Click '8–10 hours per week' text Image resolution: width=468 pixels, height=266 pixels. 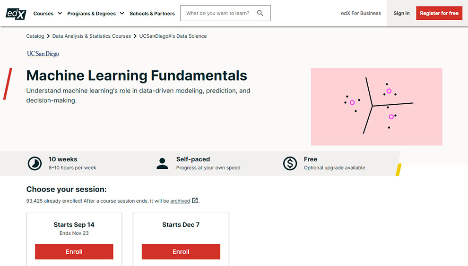click(x=72, y=168)
